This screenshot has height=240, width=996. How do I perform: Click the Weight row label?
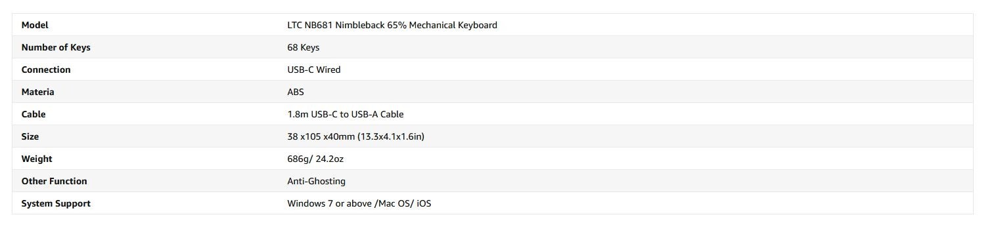click(37, 159)
